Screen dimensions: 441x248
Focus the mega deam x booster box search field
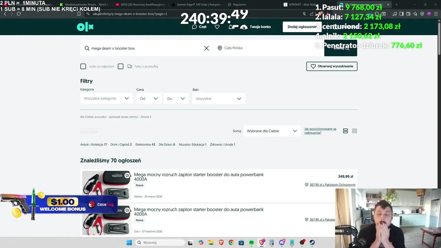click(x=146, y=48)
